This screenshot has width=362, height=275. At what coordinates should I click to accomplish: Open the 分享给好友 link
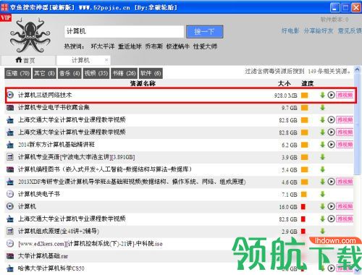point(319,30)
